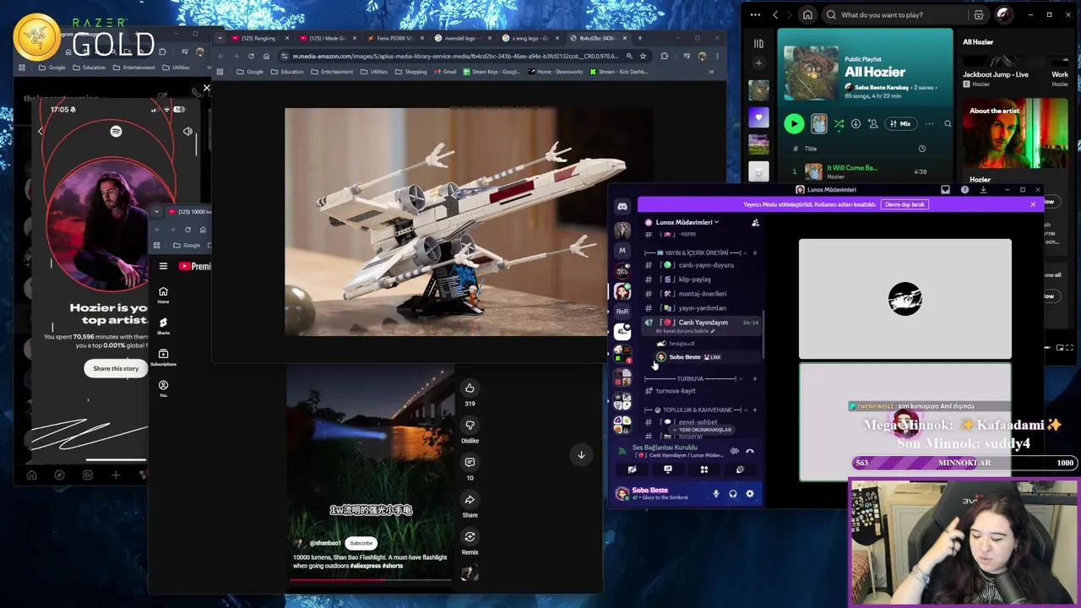
Task: Select the M server in Discord
Action: (x=622, y=250)
